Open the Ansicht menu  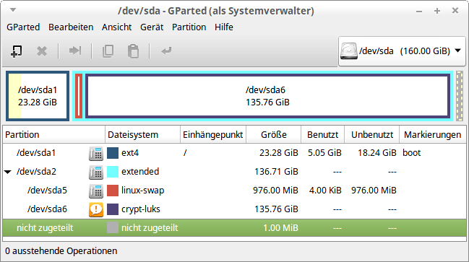pos(116,27)
